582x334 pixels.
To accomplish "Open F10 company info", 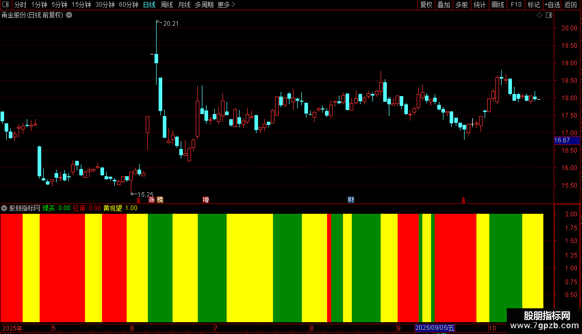I will pos(516,5).
